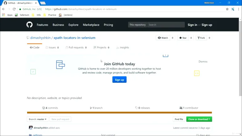Open the Info bookmark folder

36,15
